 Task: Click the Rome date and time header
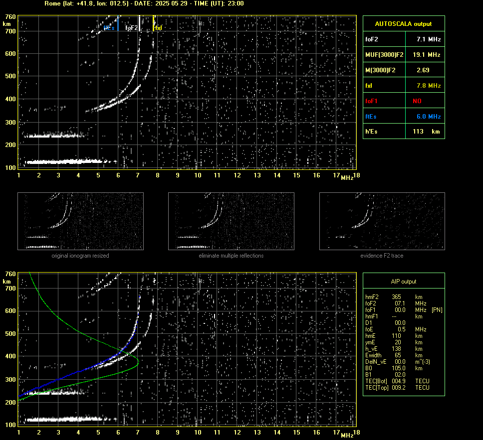point(144,3)
